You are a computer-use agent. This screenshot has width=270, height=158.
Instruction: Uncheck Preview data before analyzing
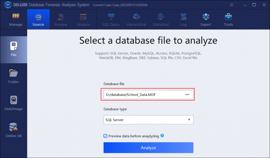pos(105,136)
